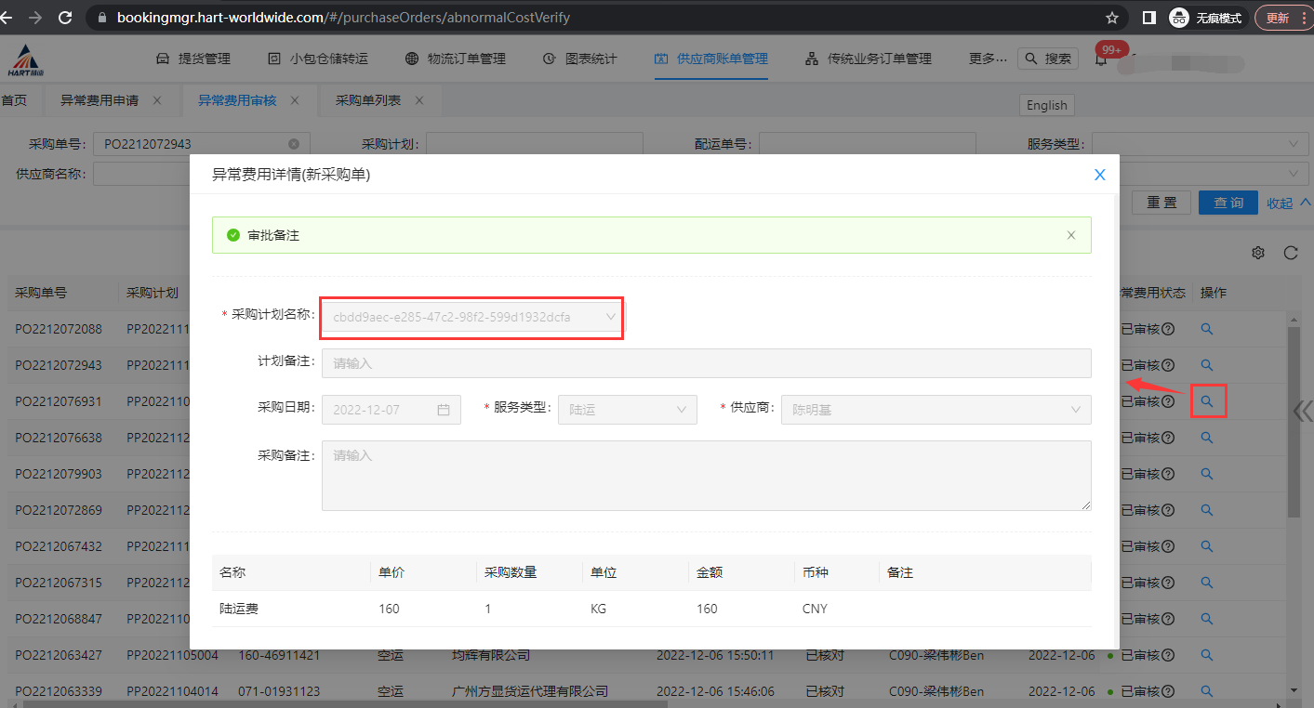Switch to the 异常费用申请 tab

pos(100,100)
